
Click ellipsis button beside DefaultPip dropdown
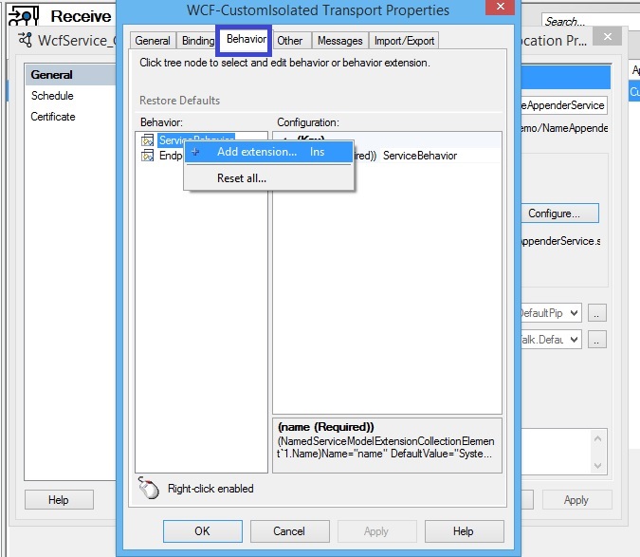tap(596, 313)
